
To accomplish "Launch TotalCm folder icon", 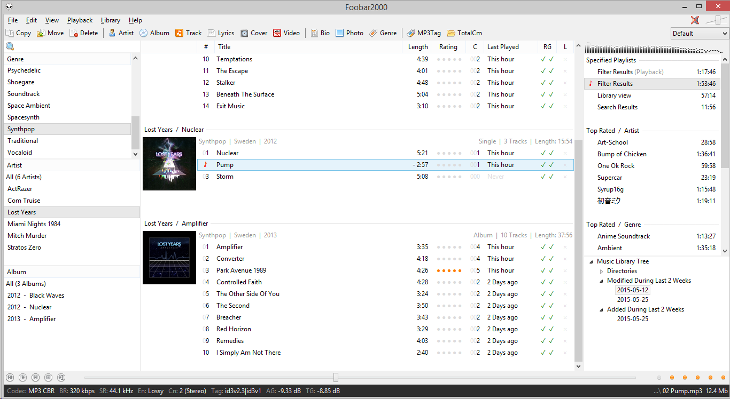I will point(451,33).
